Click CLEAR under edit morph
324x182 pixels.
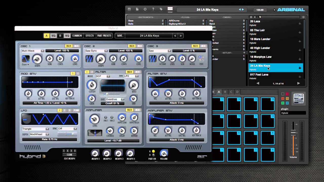click(x=69, y=155)
